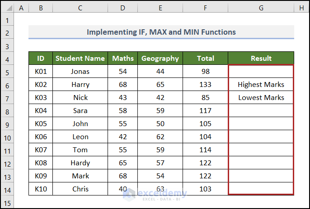Click the title 'Implementing IF, MAX and MIN Functions'
Image resolution: width=310 pixels, height=209 pixels.
click(161, 32)
